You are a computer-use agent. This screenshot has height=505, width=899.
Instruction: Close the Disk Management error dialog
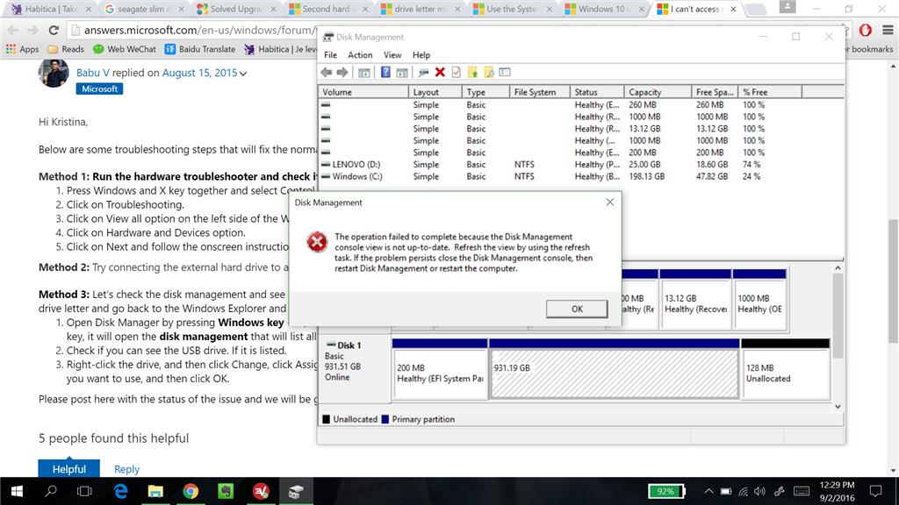coord(610,203)
